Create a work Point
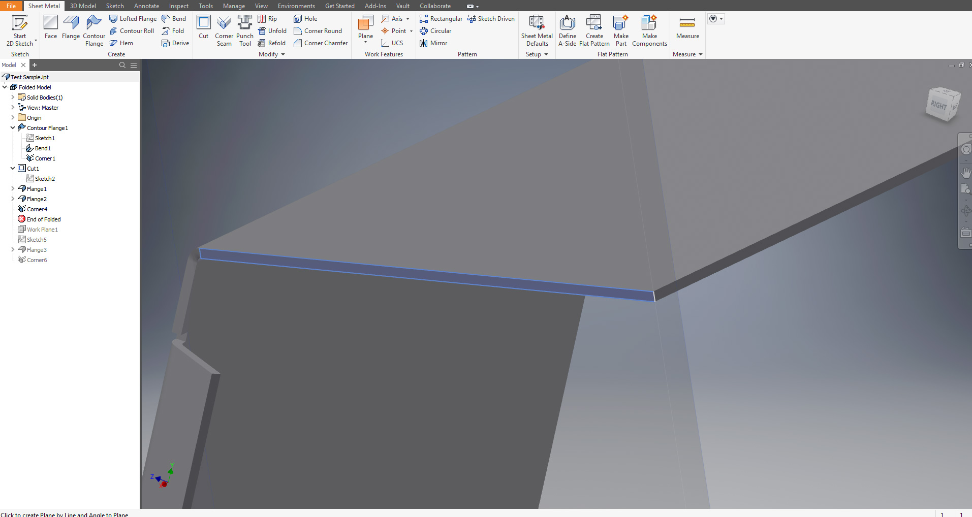The height and width of the screenshot is (517, 972). point(394,31)
